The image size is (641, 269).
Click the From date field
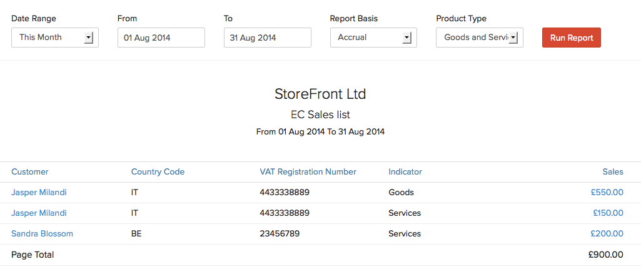click(x=161, y=38)
